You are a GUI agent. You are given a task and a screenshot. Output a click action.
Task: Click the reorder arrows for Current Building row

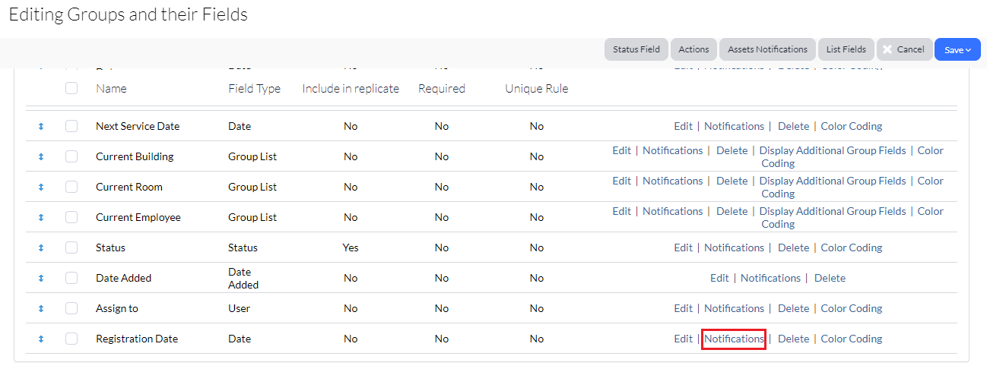coord(41,157)
